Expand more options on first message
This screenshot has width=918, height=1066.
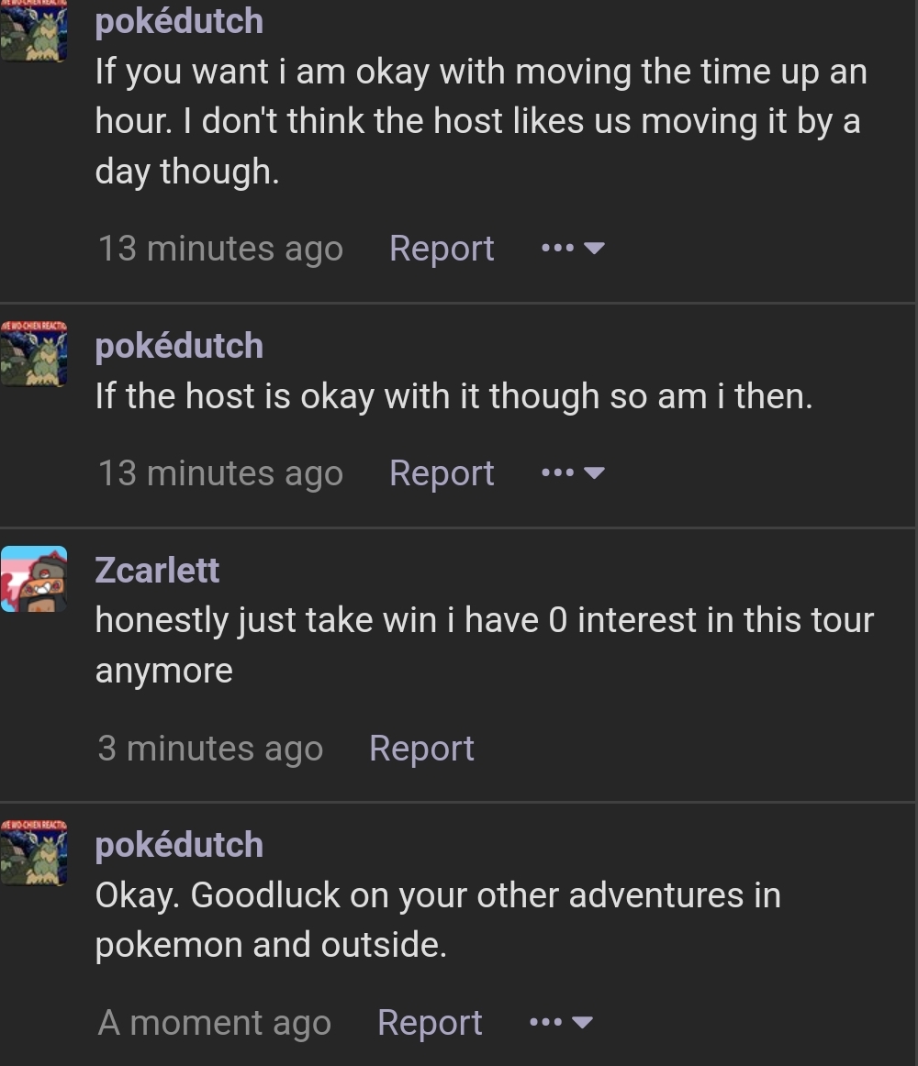573,248
